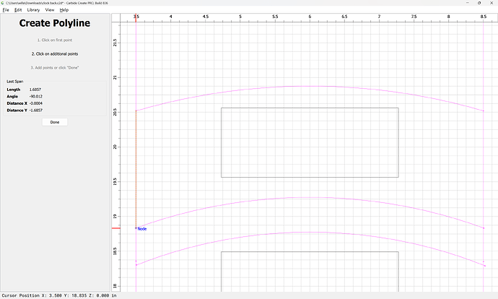Click the red marker on the left ruler
Screen dimensions: 498x299
115,228
